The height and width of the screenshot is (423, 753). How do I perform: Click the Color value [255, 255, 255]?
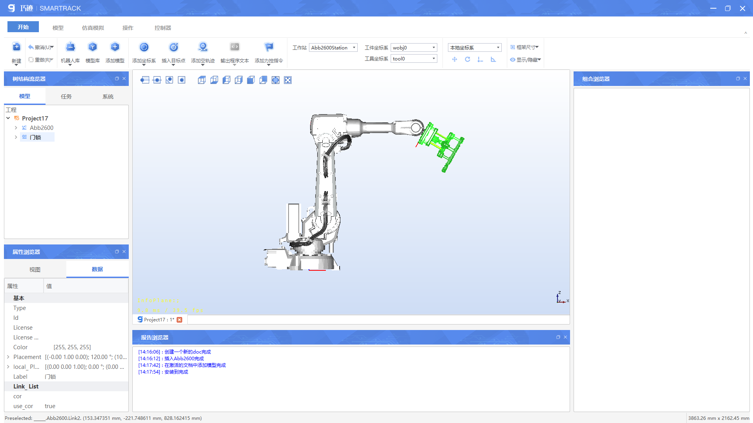(72, 347)
